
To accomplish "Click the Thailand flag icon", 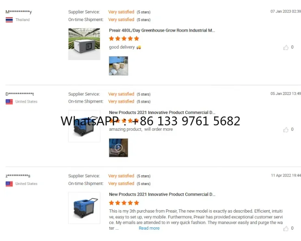I will coord(9,20).
